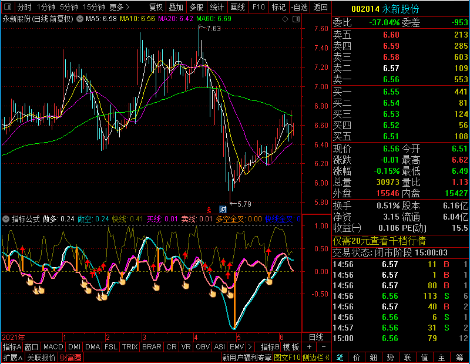Viewport: 470px width, 364px height.
Task: Zoom in chart with the + button
Action: pyautogui.click(x=310, y=347)
